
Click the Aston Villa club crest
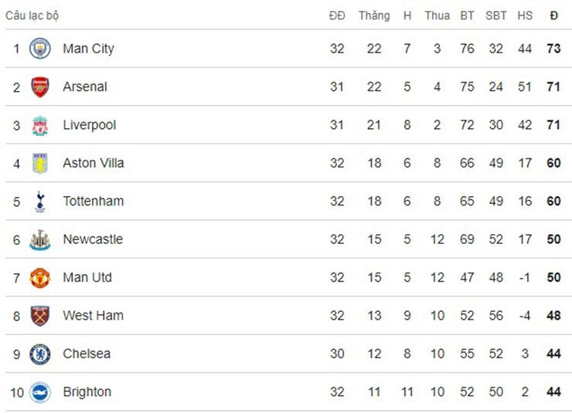click(39, 163)
